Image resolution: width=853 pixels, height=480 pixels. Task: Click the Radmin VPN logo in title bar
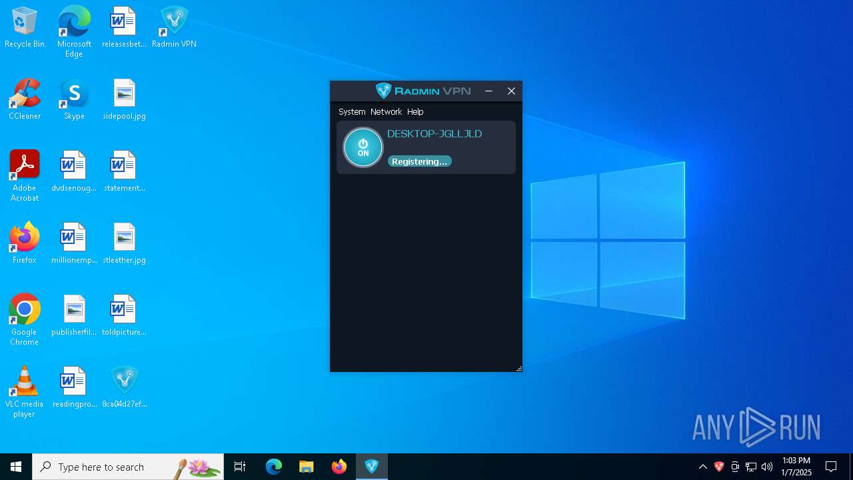[x=423, y=91]
